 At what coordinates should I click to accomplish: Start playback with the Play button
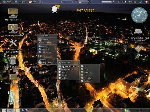click(119, 2)
